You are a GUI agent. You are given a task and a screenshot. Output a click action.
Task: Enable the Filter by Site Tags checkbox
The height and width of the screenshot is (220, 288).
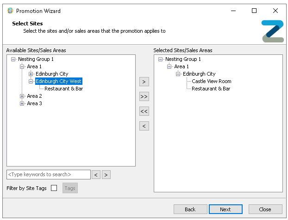(54, 188)
